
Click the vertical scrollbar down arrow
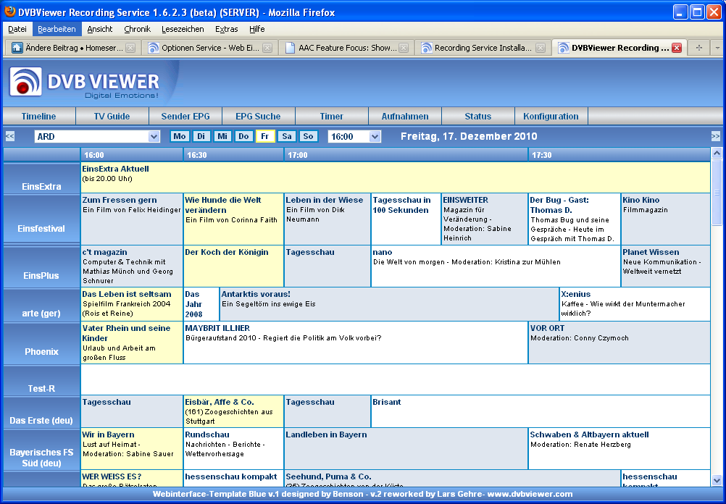point(717,480)
